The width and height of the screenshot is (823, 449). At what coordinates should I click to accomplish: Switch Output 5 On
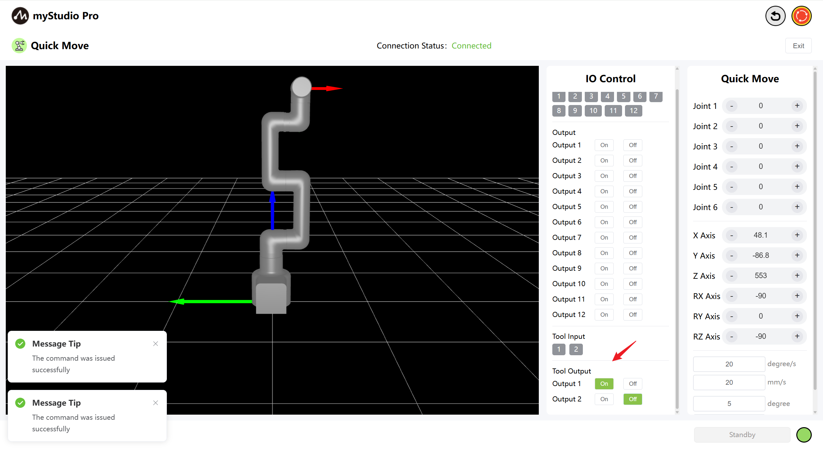tap(604, 207)
